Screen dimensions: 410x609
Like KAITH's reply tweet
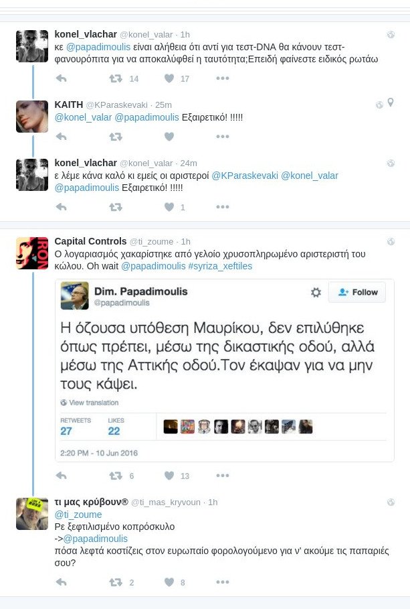tap(169, 137)
